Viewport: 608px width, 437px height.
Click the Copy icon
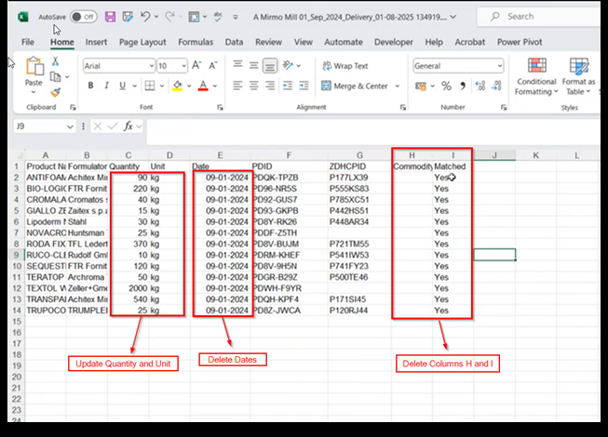click(x=56, y=77)
